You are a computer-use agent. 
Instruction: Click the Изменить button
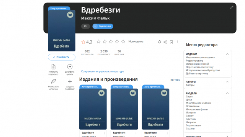(x=62, y=57)
